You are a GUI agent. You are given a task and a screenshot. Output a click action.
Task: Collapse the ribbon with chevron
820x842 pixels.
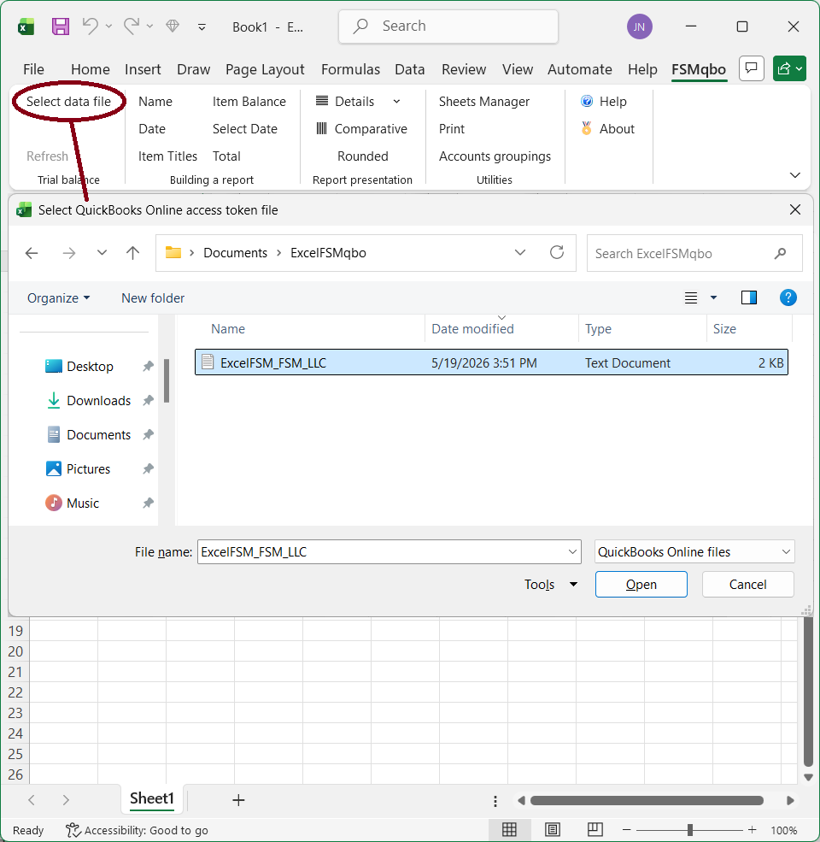coord(795,175)
